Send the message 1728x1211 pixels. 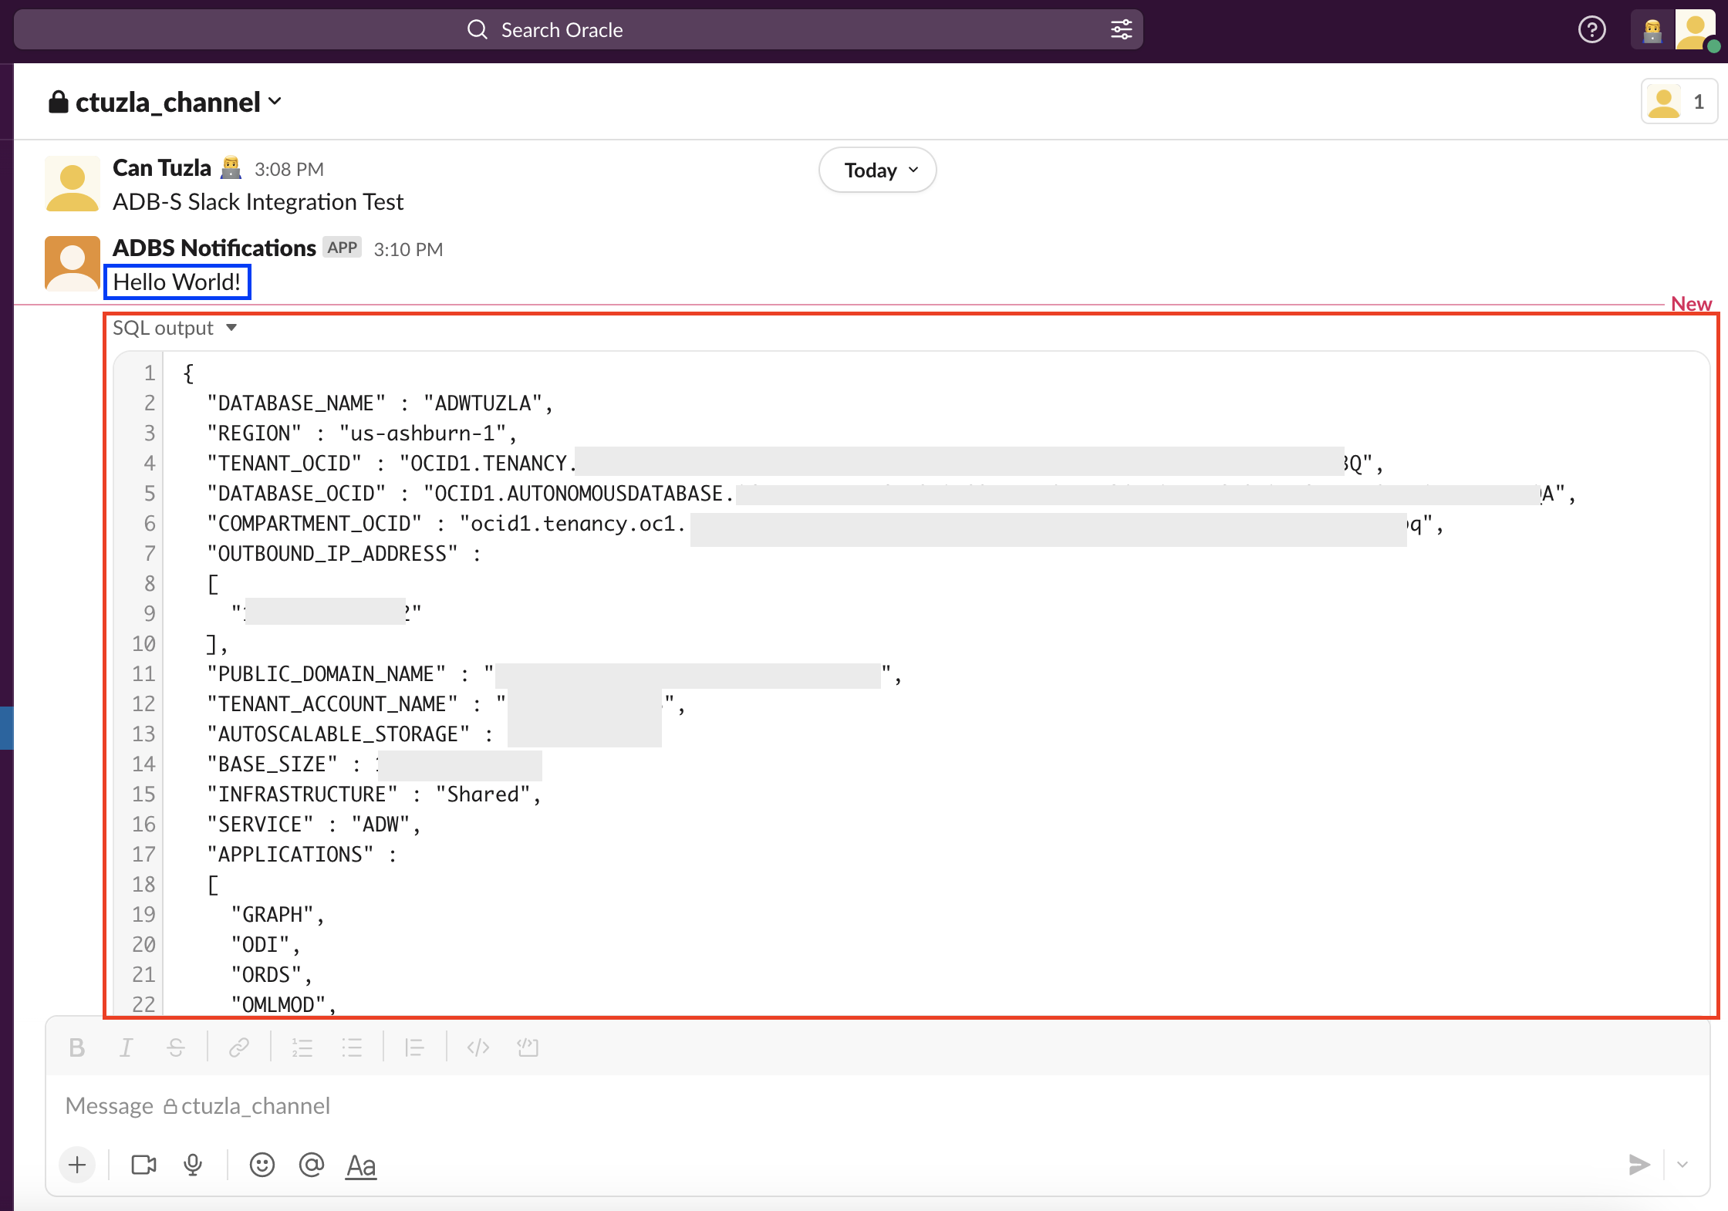click(1639, 1165)
